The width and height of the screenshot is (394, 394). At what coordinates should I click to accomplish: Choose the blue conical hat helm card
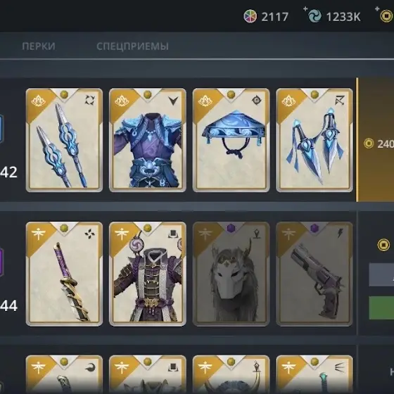click(231, 140)
